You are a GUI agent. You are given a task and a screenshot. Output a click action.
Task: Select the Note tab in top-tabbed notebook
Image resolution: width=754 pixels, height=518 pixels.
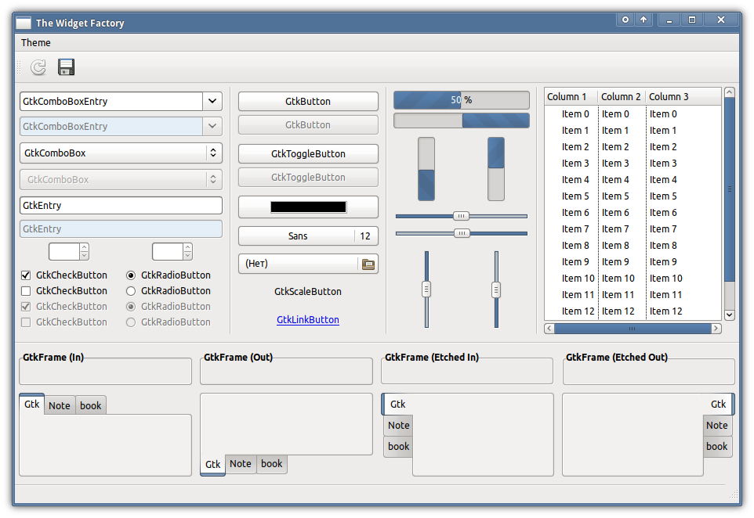coord(60,405)
